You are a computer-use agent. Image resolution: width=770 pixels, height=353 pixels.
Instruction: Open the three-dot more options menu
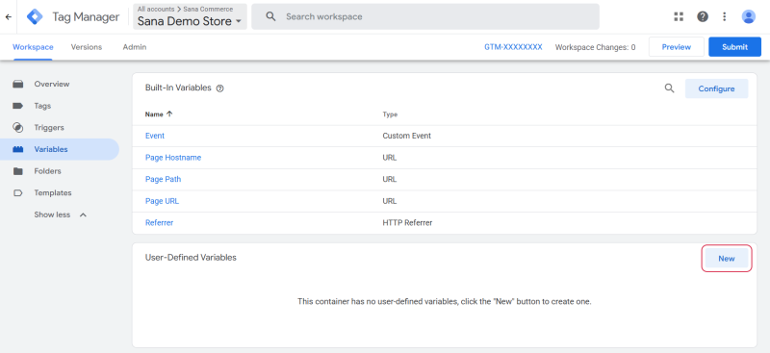pos(725,16)
